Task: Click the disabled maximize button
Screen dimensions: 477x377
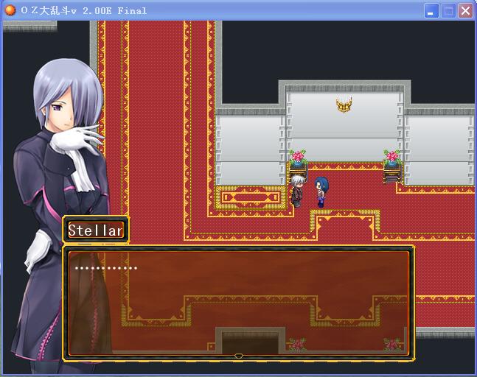Action: click(x=448, y=11)
